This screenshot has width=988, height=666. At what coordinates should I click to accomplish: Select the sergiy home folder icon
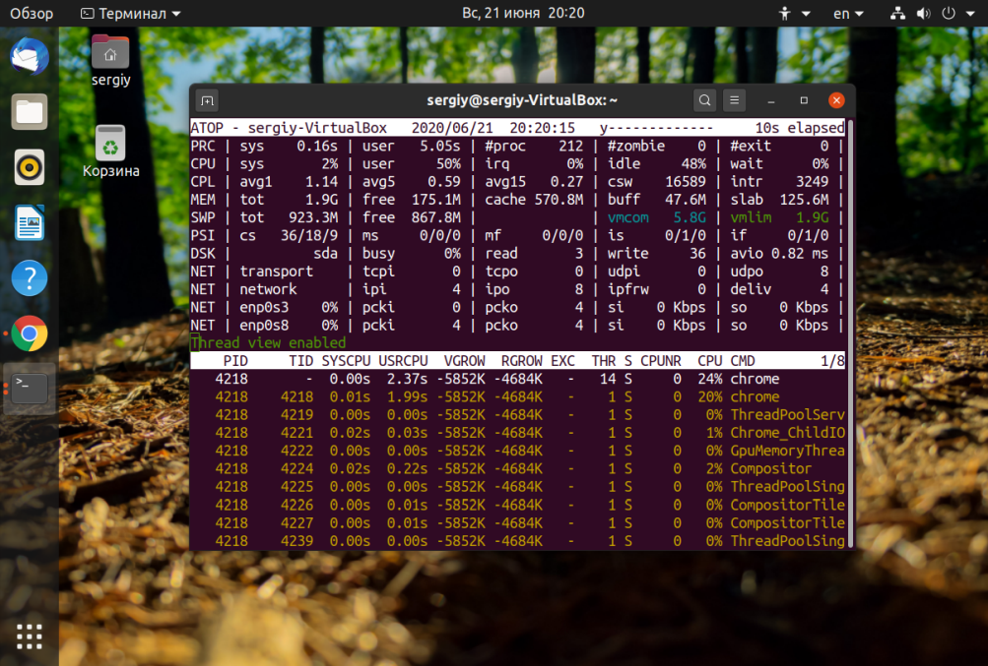[109, 54]
